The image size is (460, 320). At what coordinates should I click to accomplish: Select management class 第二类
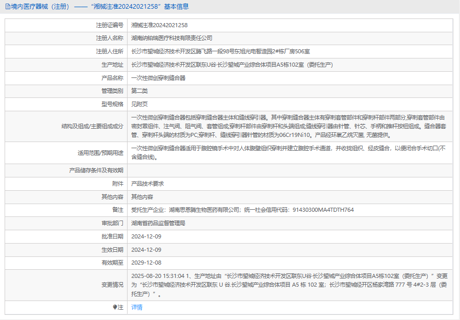(x=139, y=91)
